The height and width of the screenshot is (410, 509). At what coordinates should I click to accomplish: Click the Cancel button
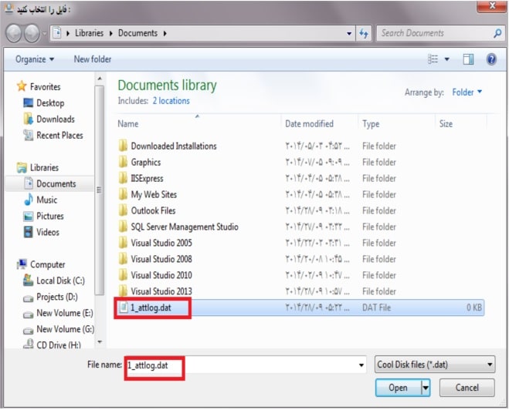(467, 387)
